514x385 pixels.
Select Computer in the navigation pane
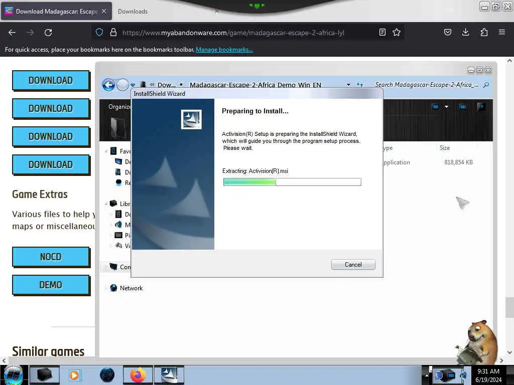point(120,267)
